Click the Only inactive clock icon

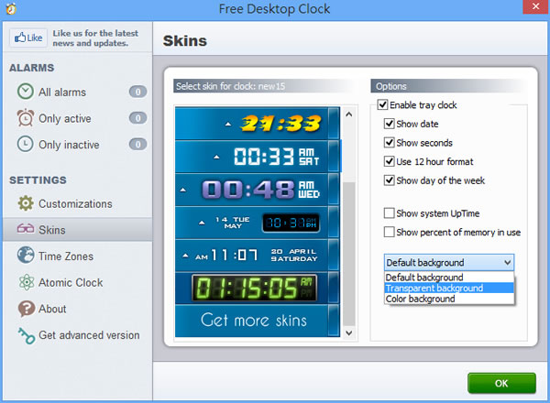tap(26, 145)
